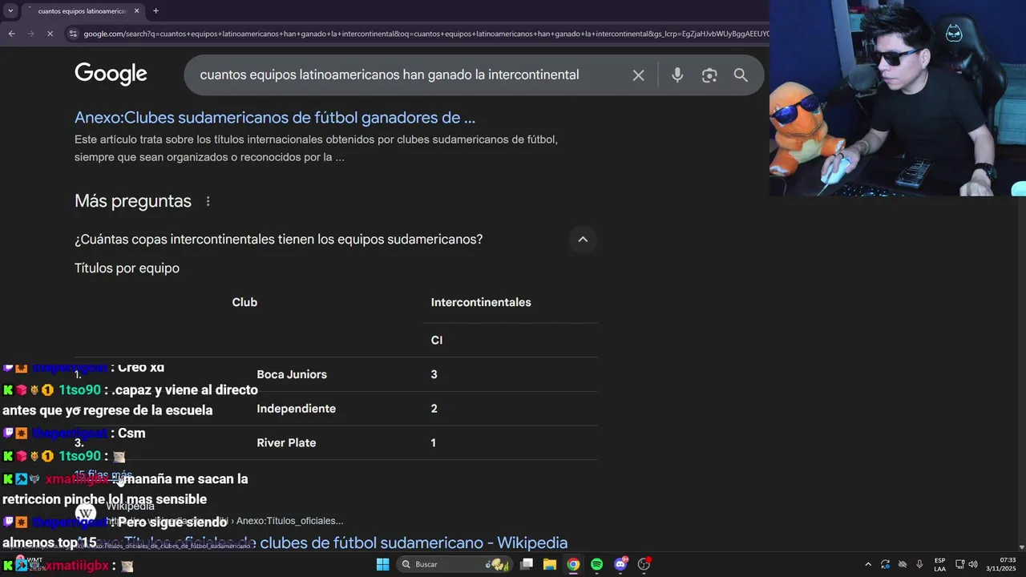Go to the Google homepage via logo
The height and width of the screenshot is (577, 1026).
tap(111, 74)
